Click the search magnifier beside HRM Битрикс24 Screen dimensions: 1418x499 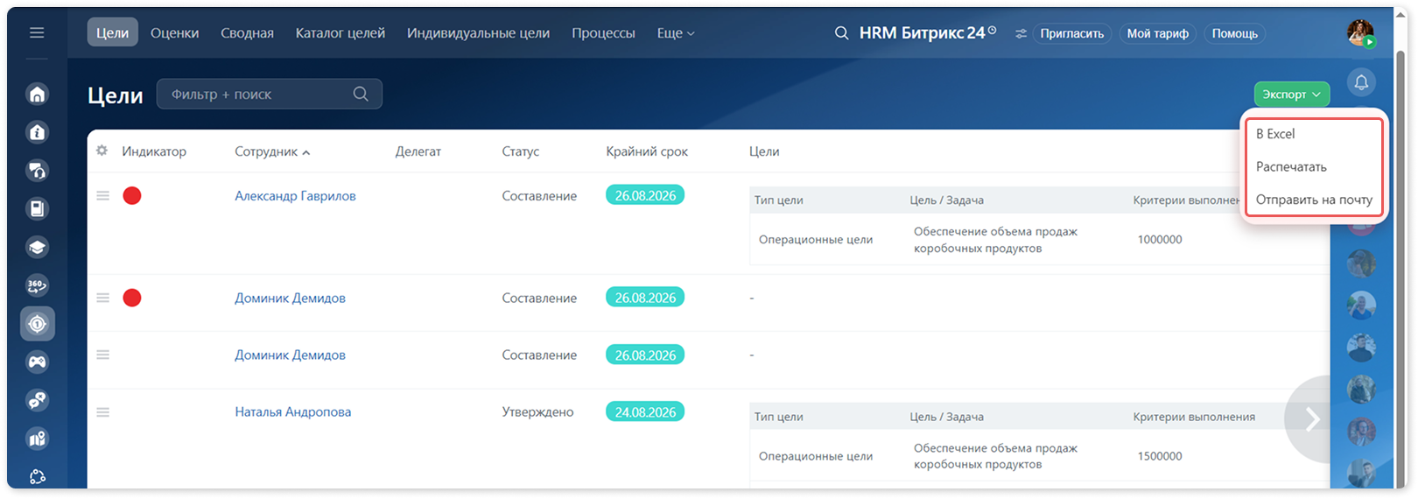pos(841,33)
